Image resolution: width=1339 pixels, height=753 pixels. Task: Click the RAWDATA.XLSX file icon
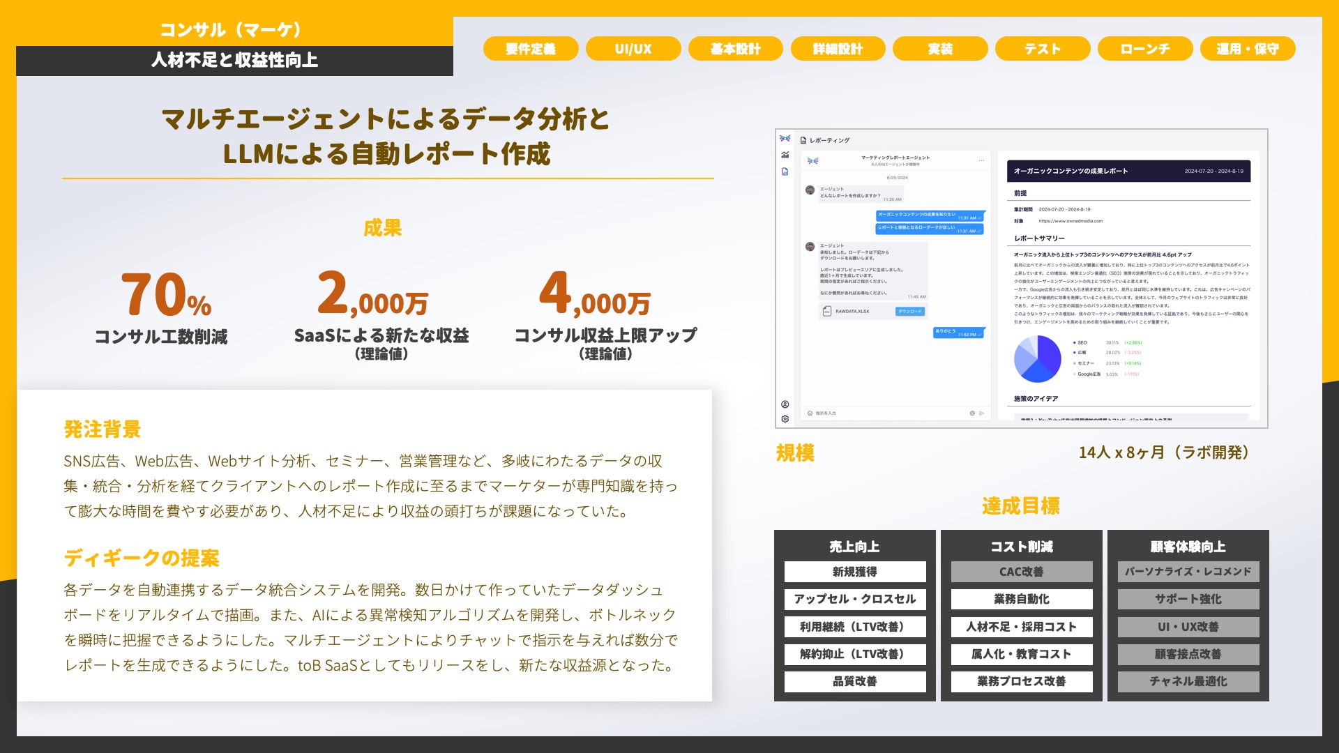click(827, 311)
